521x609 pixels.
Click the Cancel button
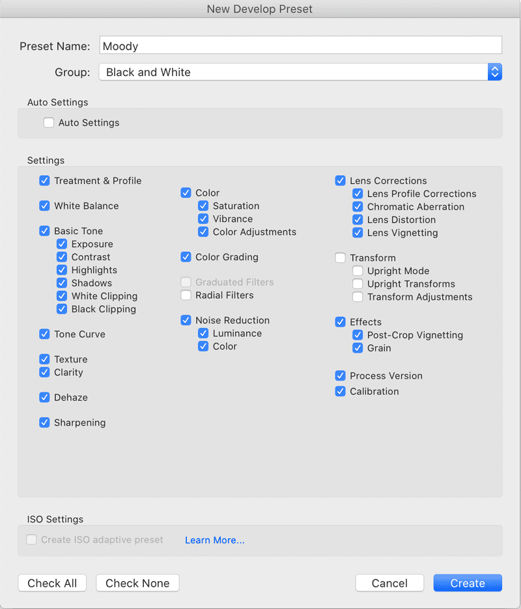[389, 583]
